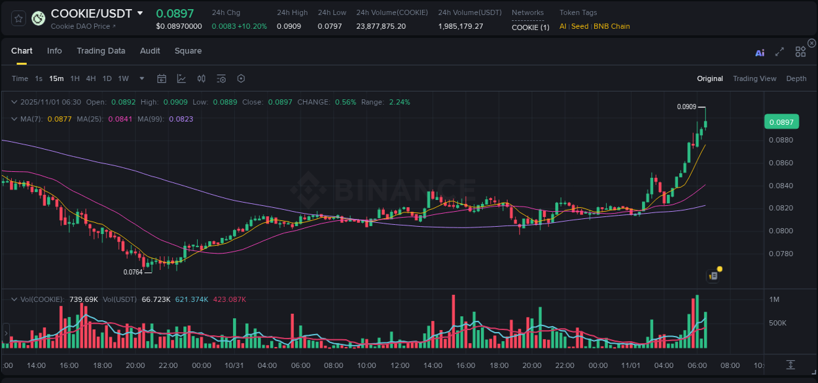Expand chart to fullscreen with arrows icon
Image resolution: width=818 pixels, height=383 pixels.
point(779,52)
